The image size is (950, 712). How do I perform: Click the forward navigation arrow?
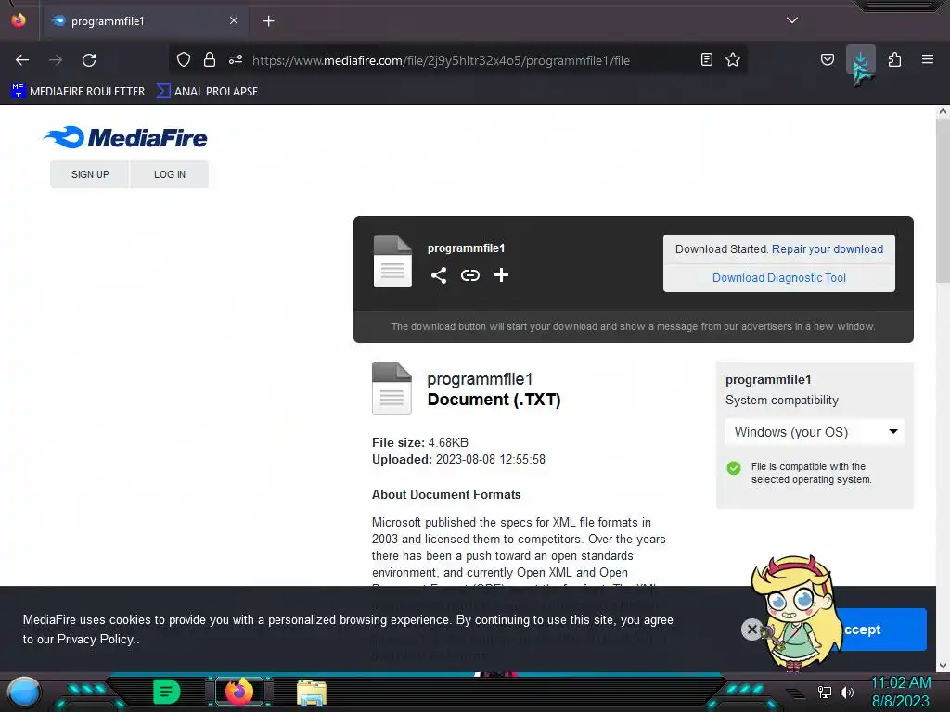pos(56,60)
